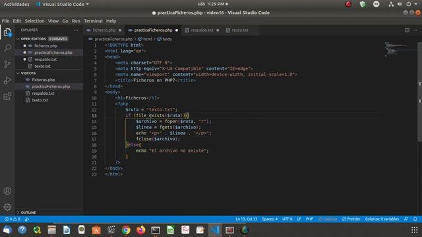Open the Explorer view in activity bar

click(7, 32)
